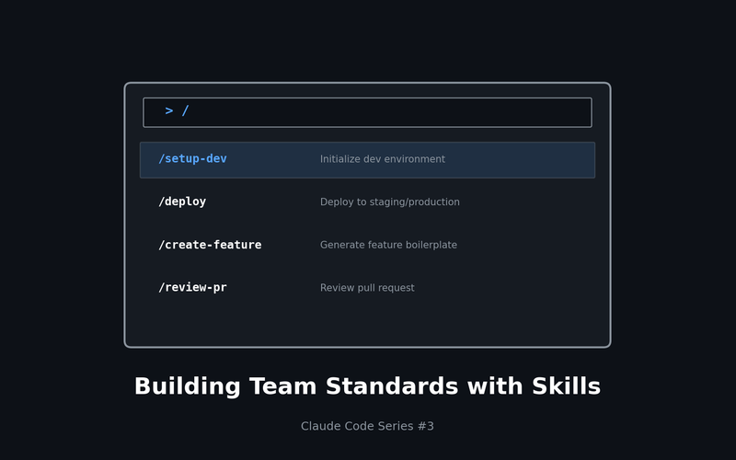This screenshot has height=460, width=736.
Task: Click the command prompt input field
Action: coord(367,112)
